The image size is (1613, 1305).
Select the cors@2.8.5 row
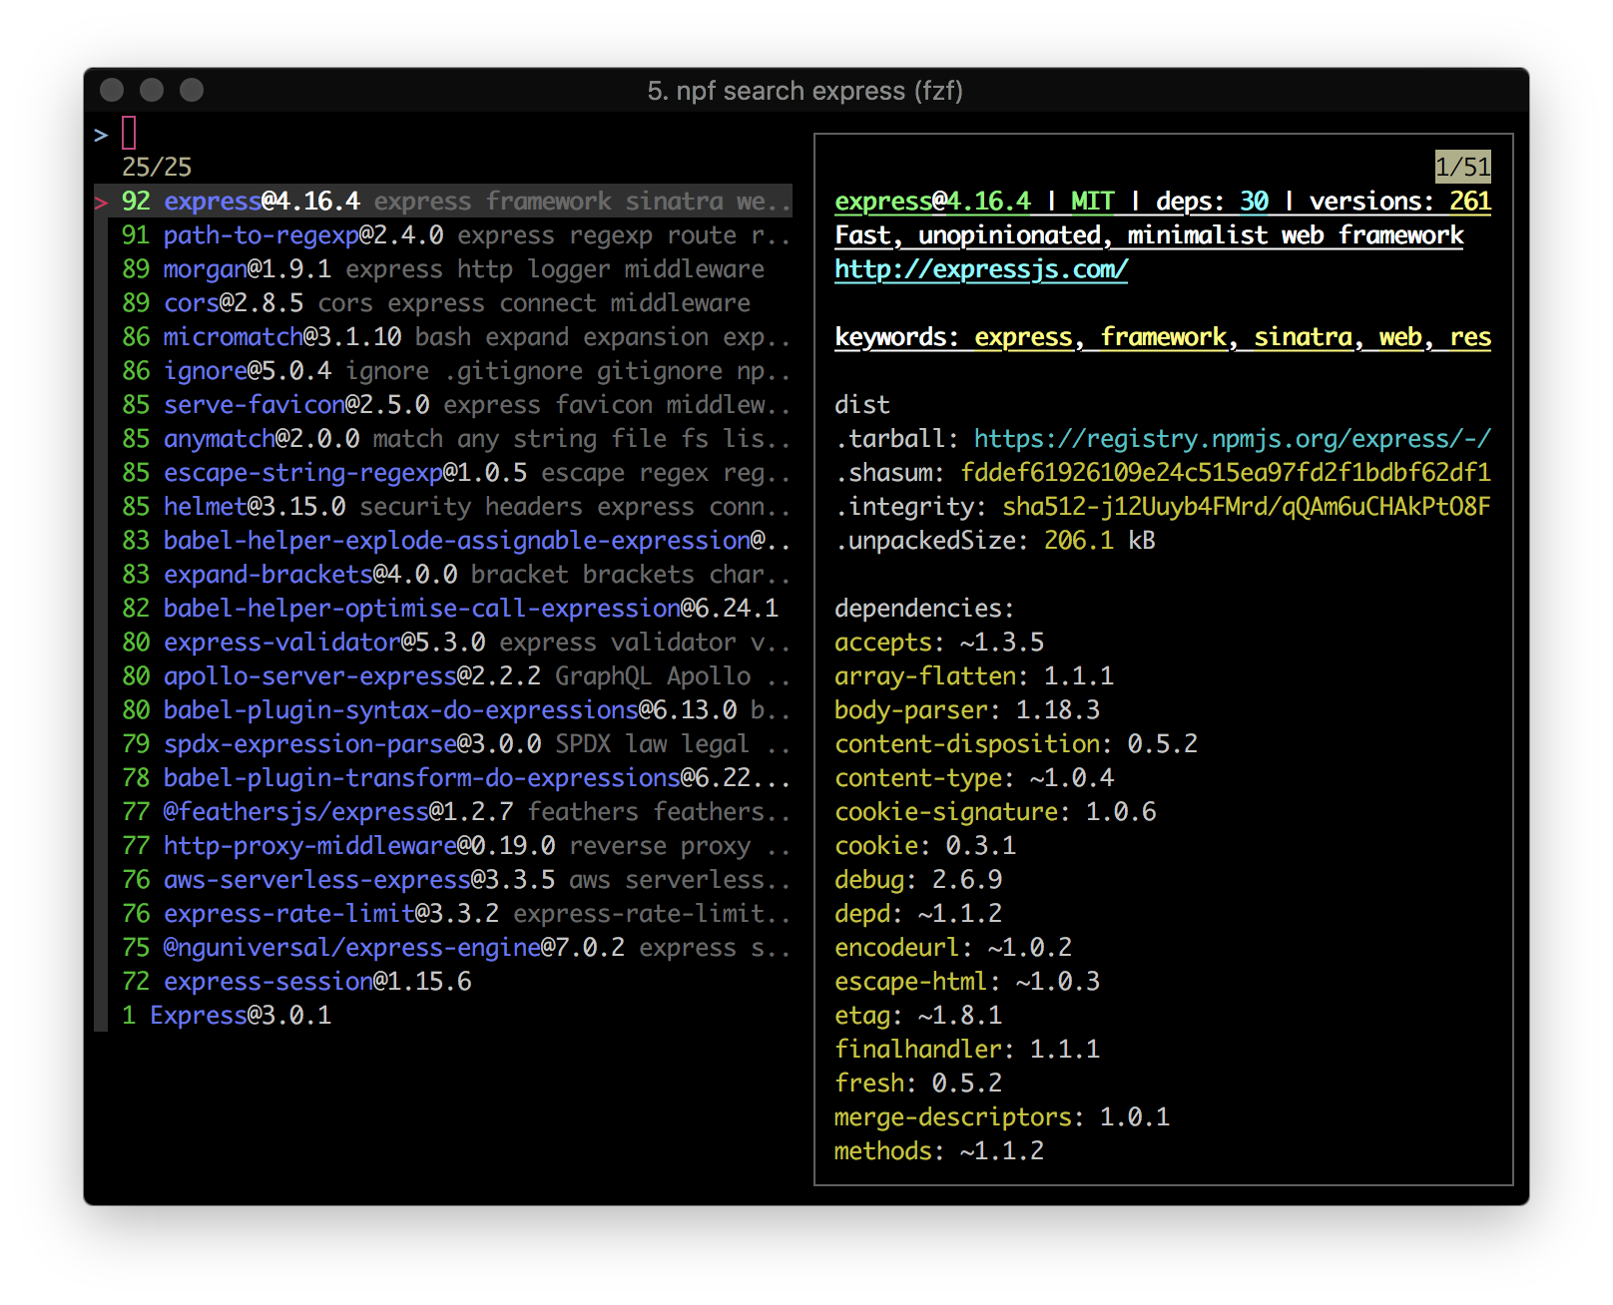coord(443,302)
